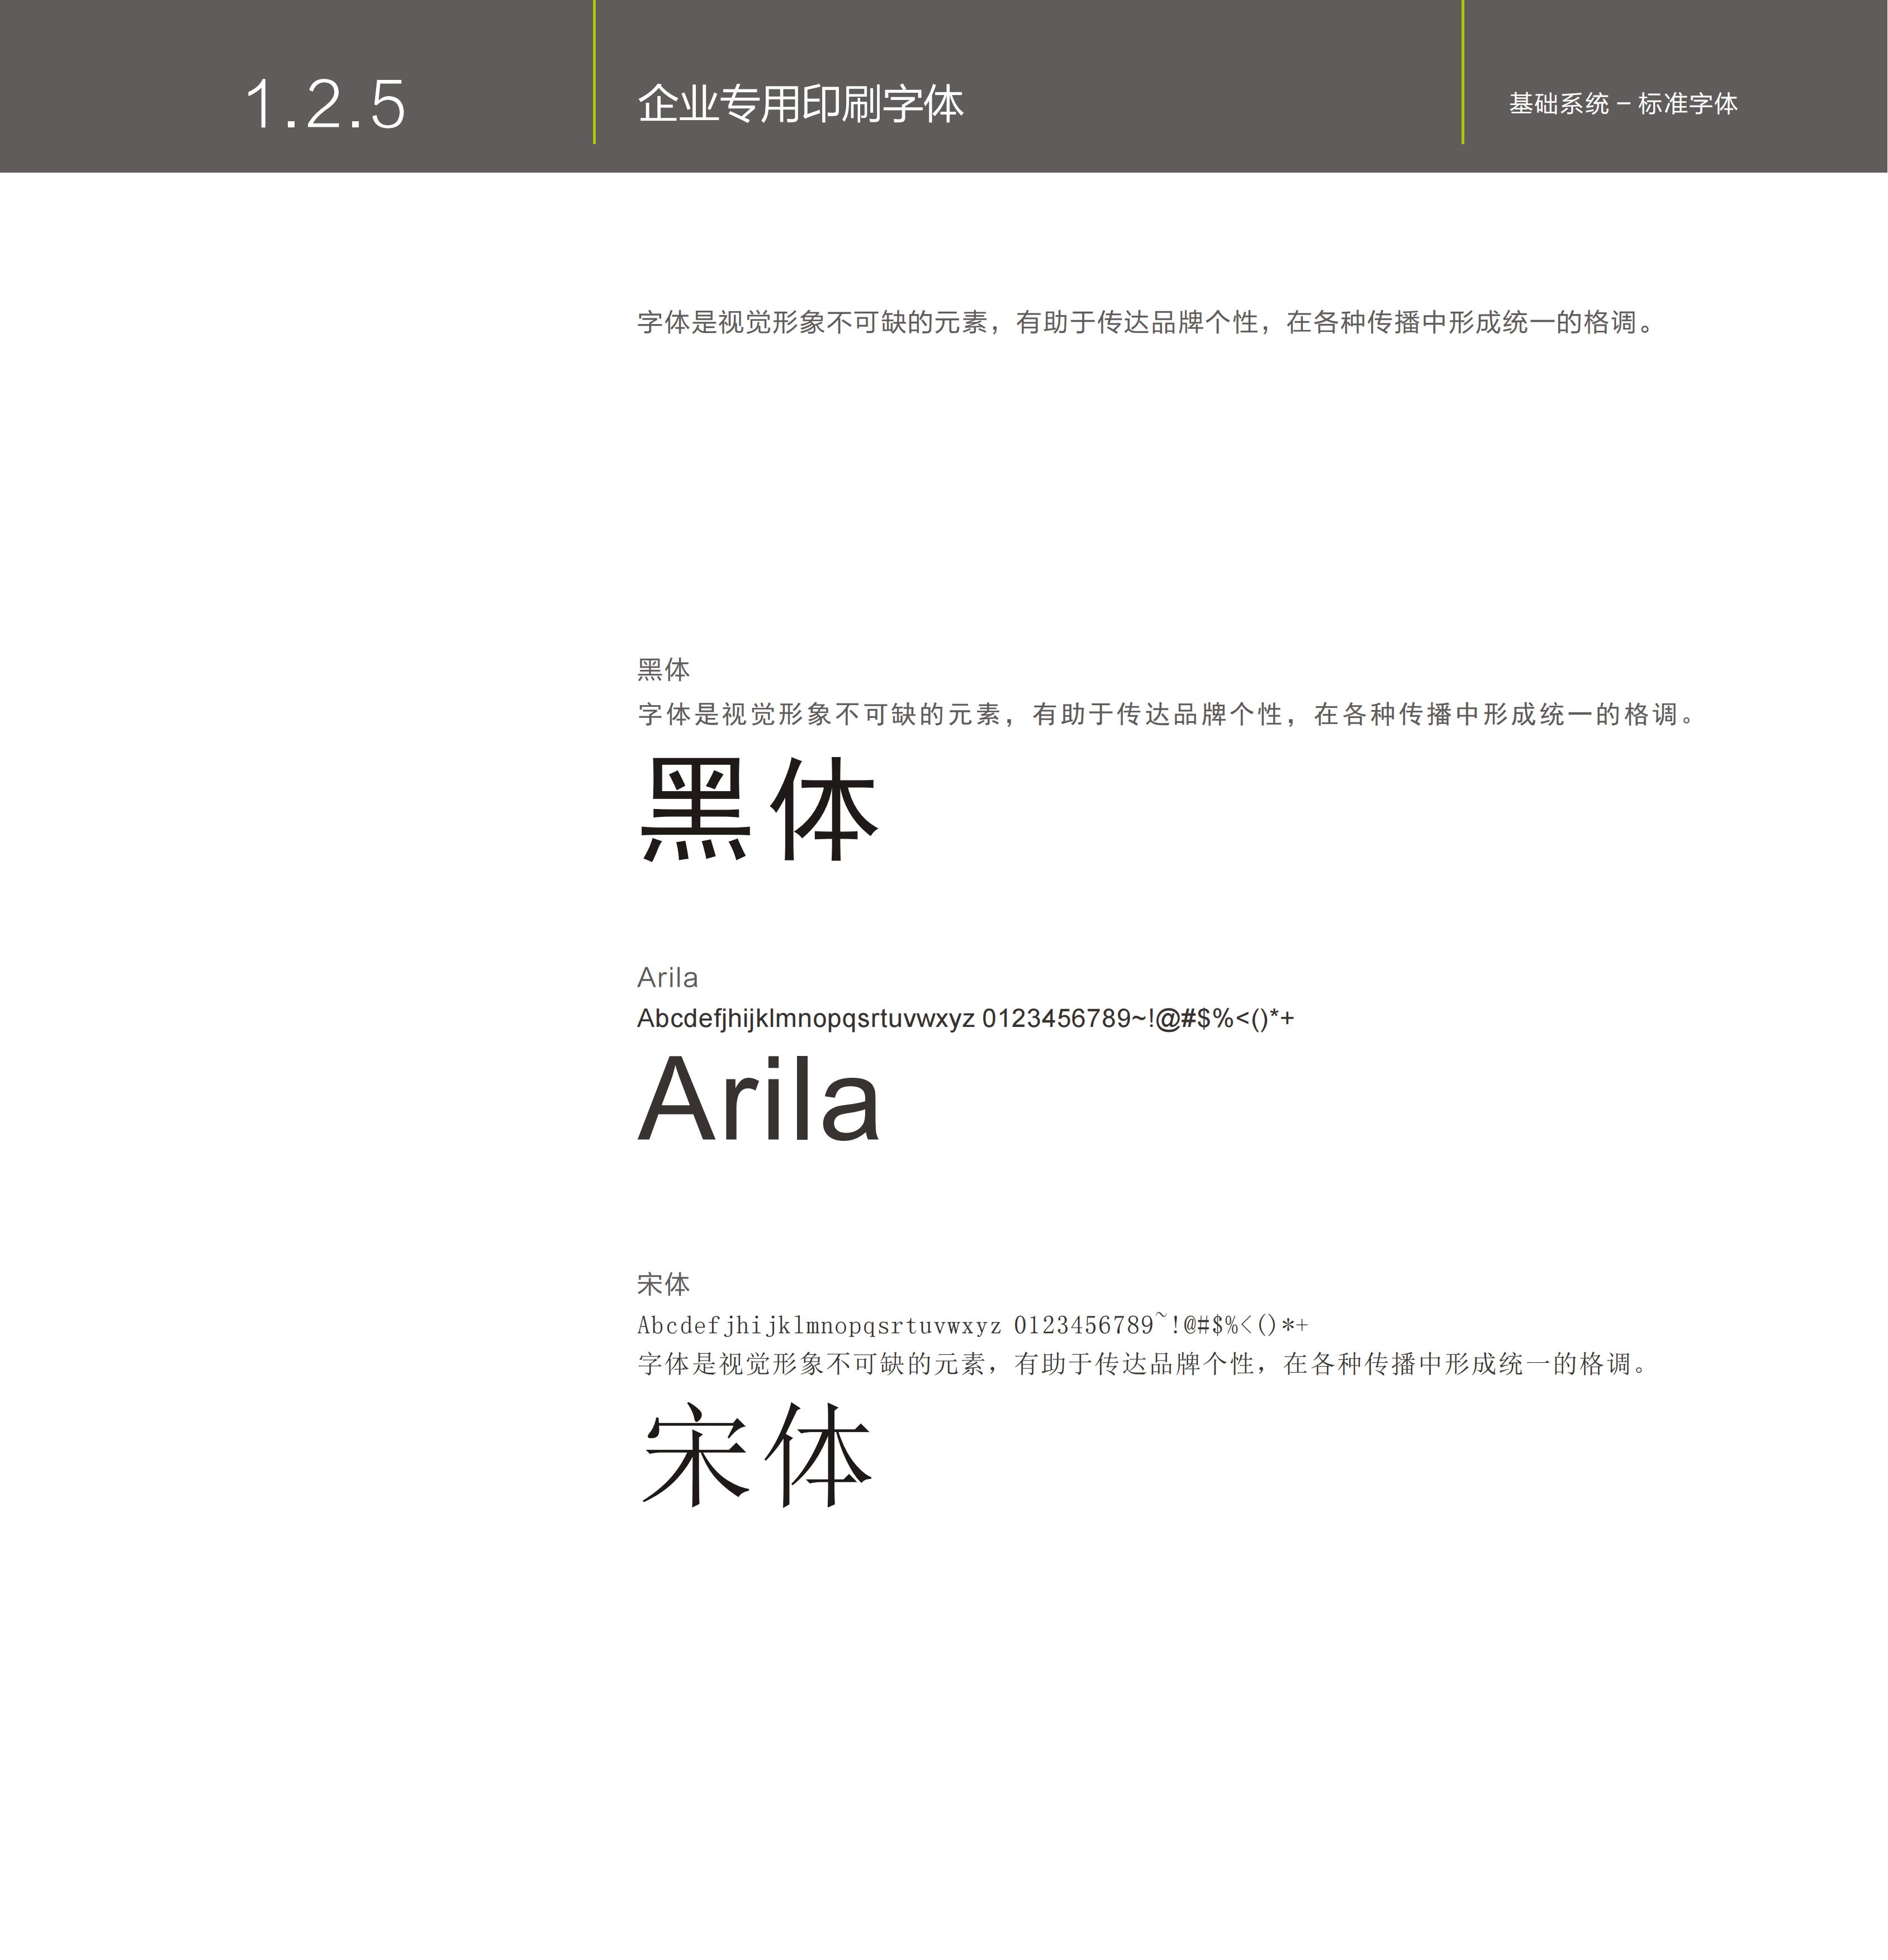Click the small 黑体 label
Screen dimensions: 1888x1960
pos(663,669)
